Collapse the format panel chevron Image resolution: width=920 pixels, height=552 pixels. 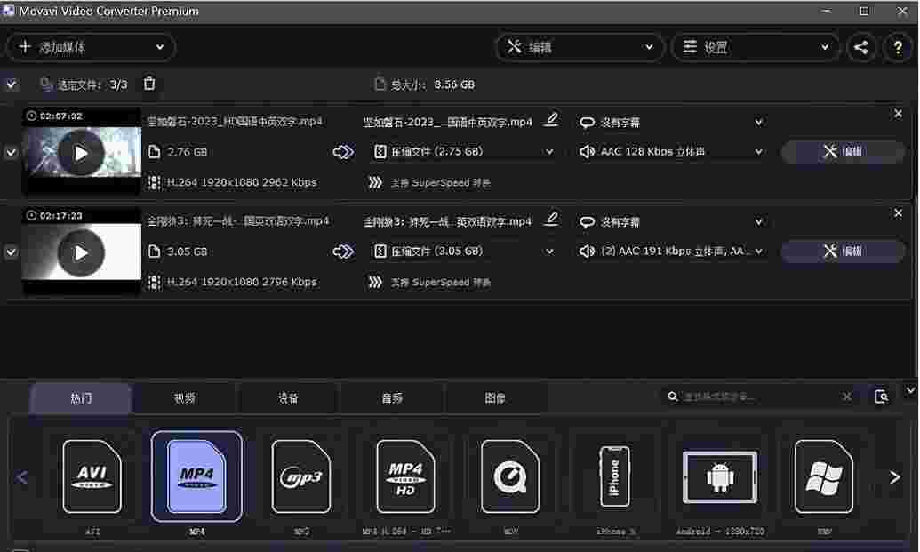(909, 390)
